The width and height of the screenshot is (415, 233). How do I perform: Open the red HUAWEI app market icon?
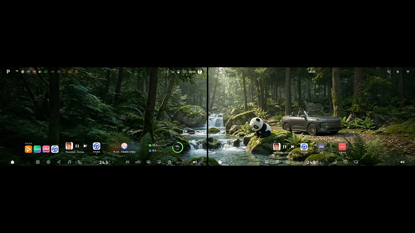tap(342, 147)
